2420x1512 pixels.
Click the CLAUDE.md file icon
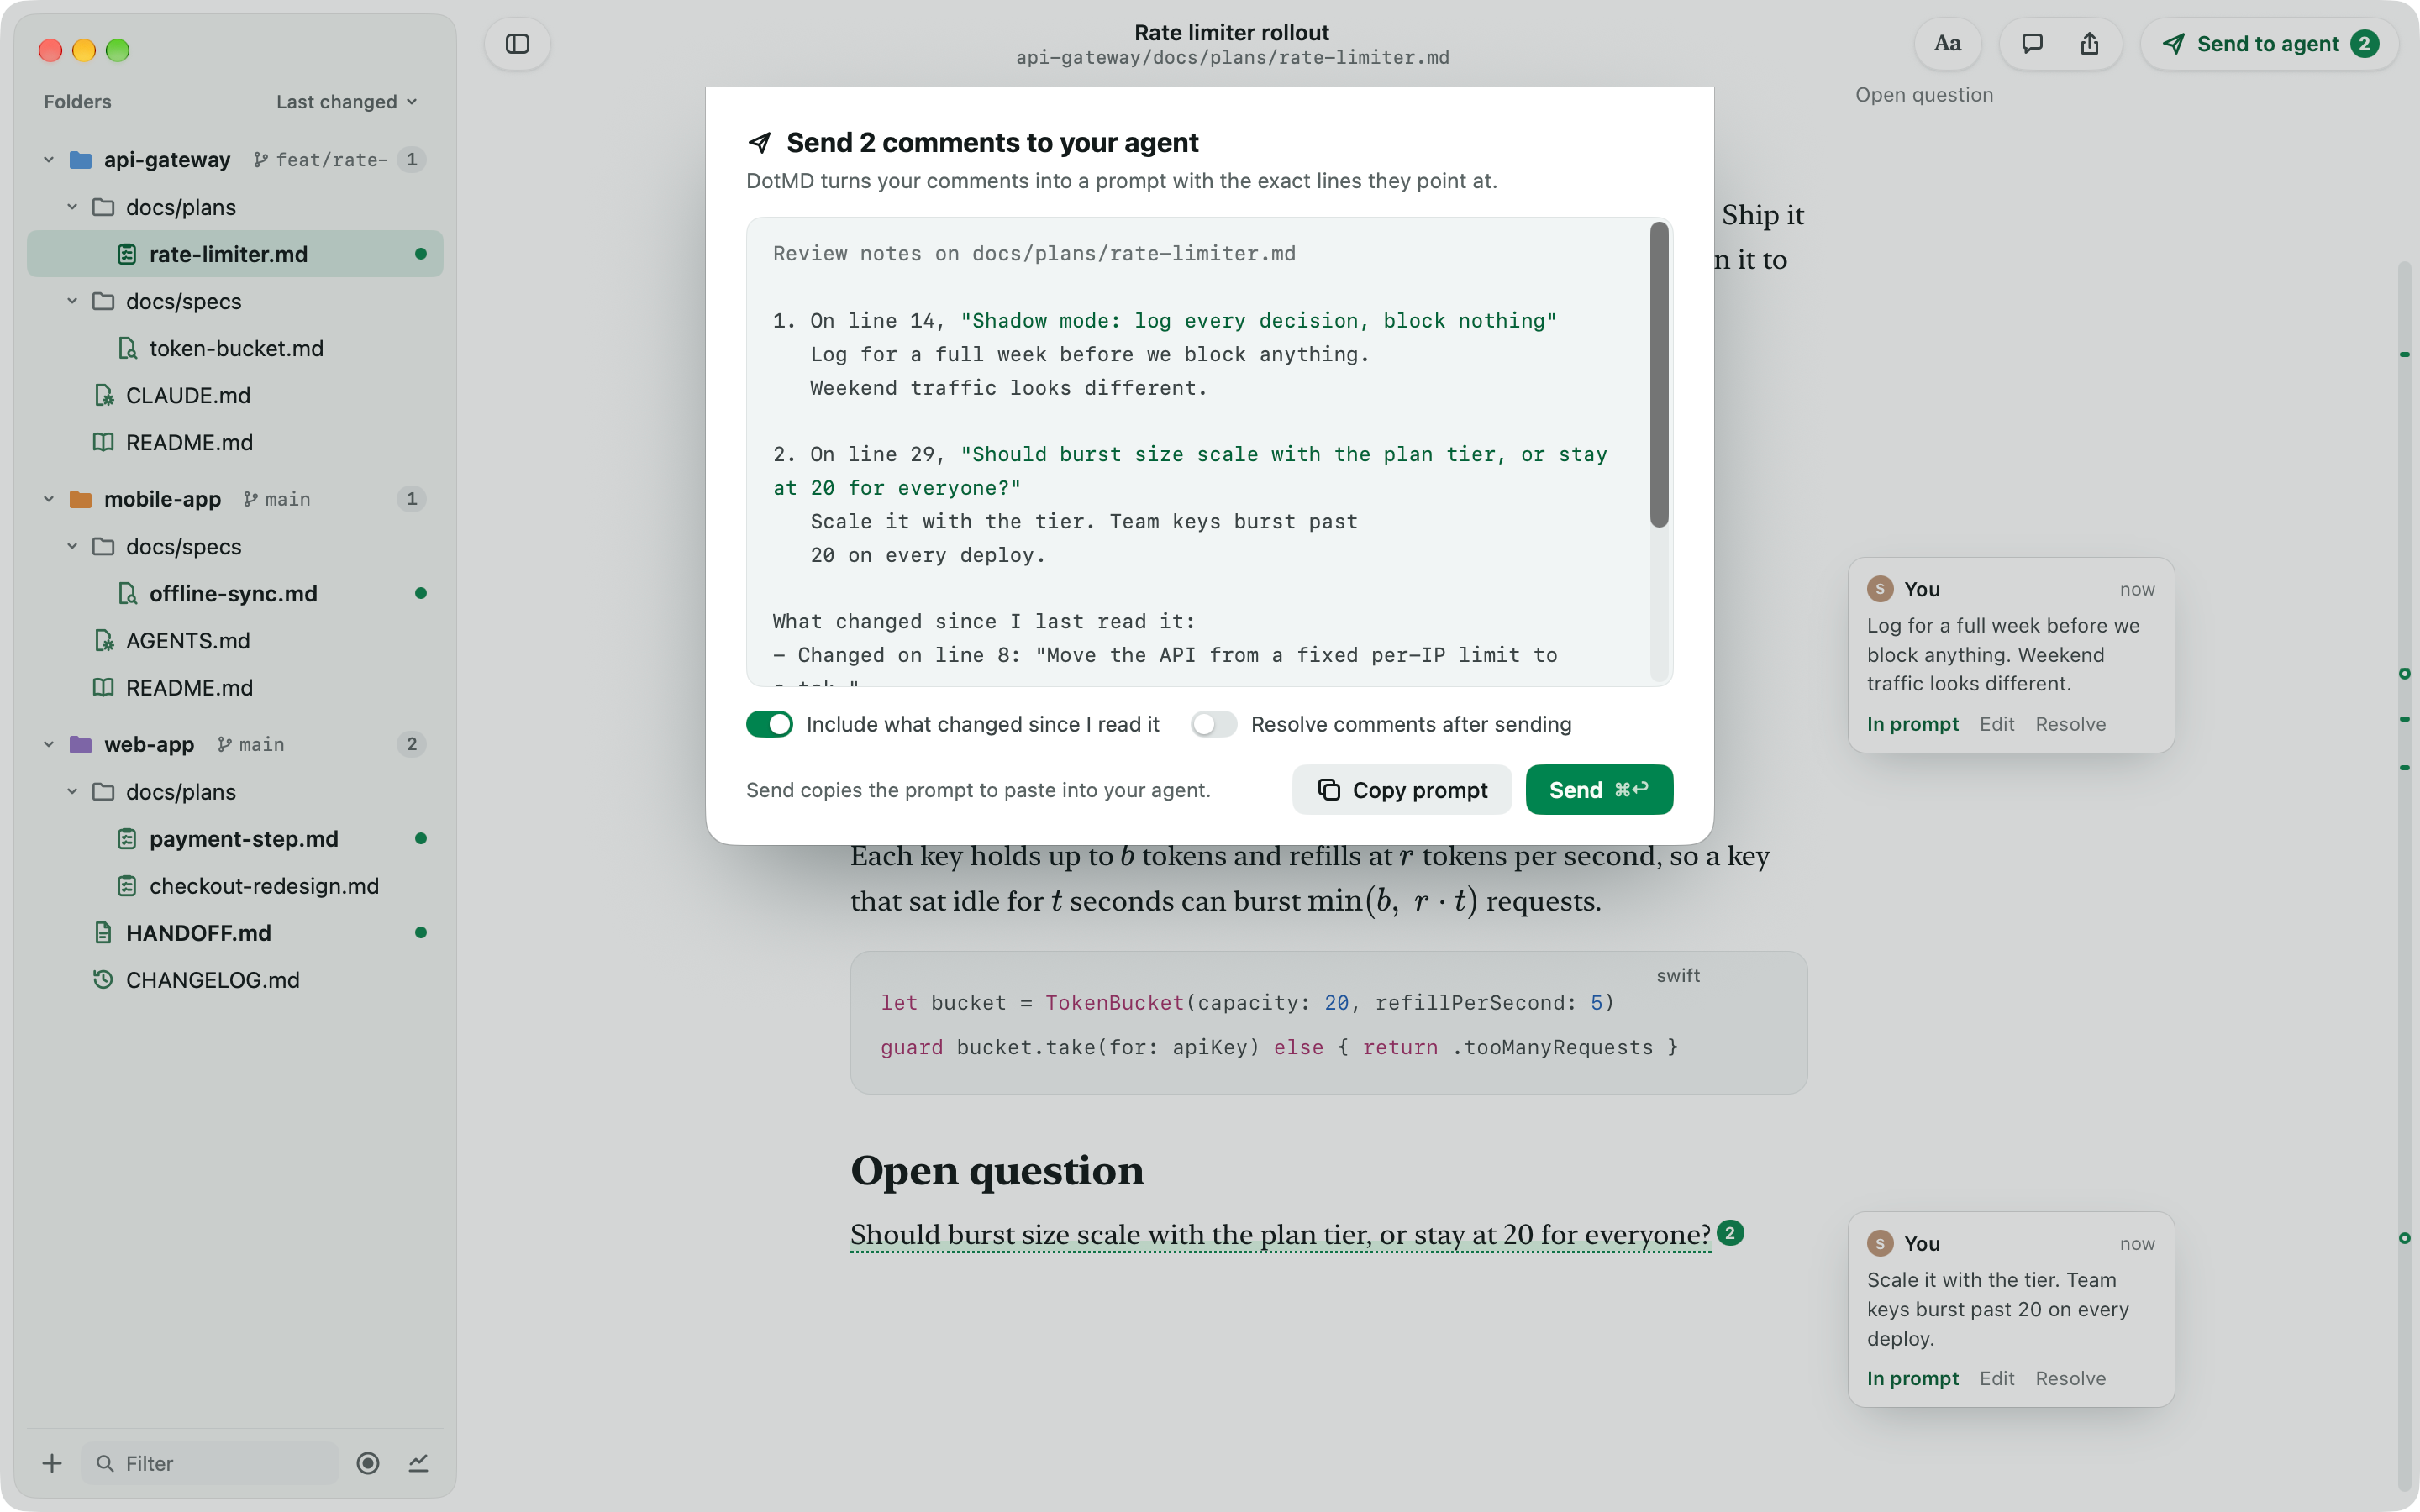coord(103,395)
